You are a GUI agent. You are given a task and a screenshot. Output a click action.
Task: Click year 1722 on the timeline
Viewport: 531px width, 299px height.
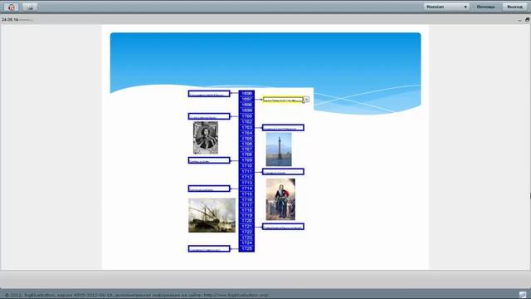[x=247, y=232]
